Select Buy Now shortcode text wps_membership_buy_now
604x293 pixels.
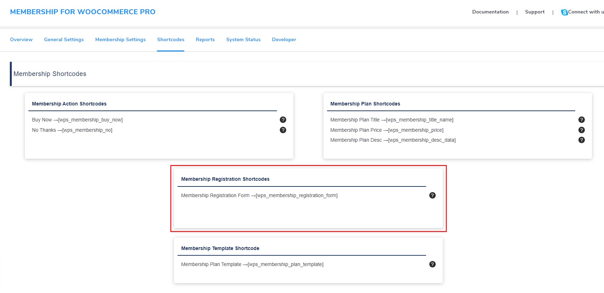[90, 120]
